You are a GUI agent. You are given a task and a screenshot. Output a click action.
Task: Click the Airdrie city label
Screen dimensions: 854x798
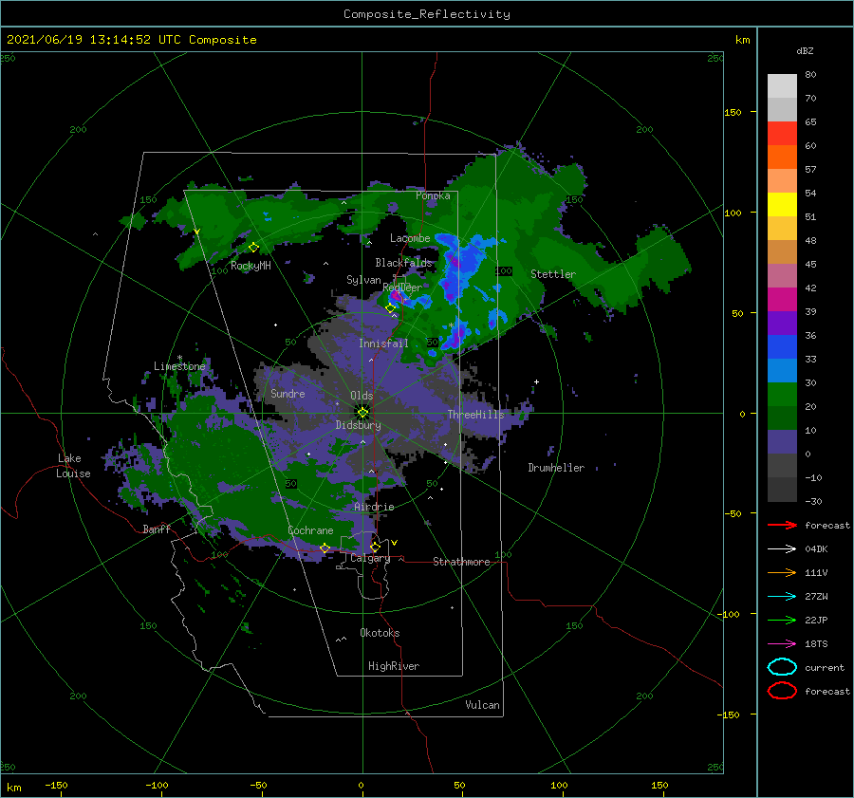tap(374, 507)
